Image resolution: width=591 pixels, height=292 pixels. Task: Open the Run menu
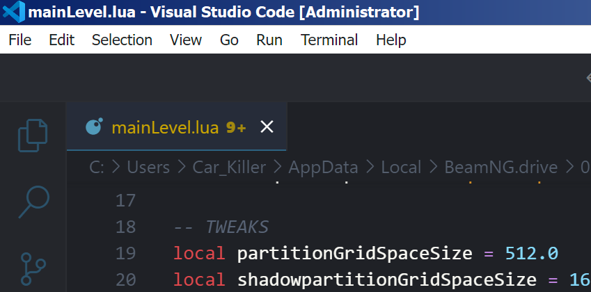pyautogui.click(x=269, y=40)
